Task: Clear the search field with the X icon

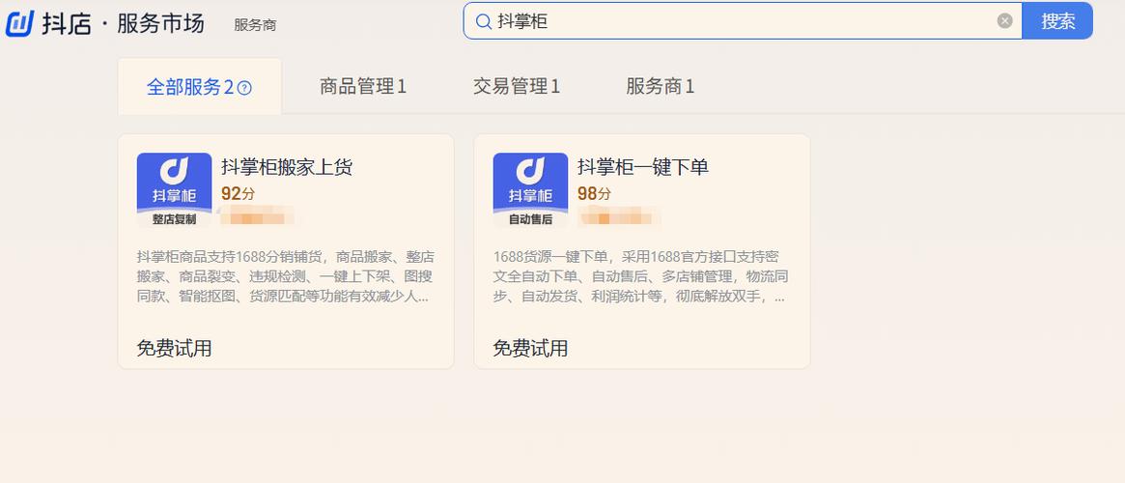Action: click(1005, 21)
